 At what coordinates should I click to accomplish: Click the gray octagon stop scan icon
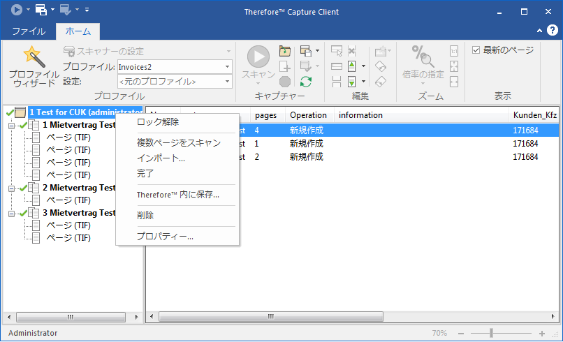click(x=285, y=82)
